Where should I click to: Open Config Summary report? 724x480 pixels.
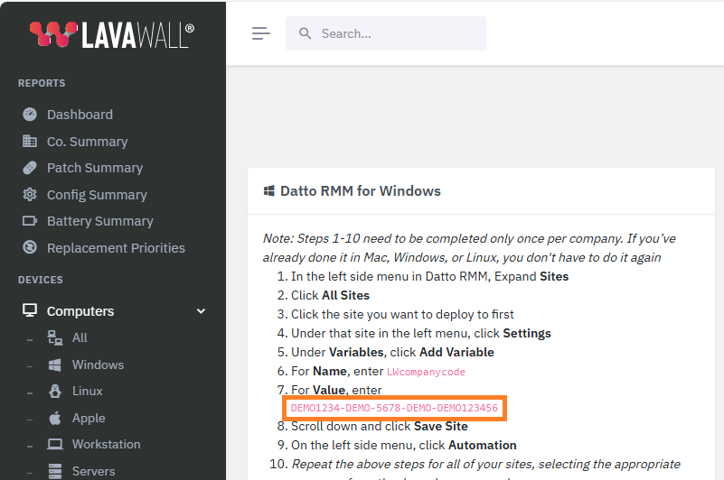[97, 195]
